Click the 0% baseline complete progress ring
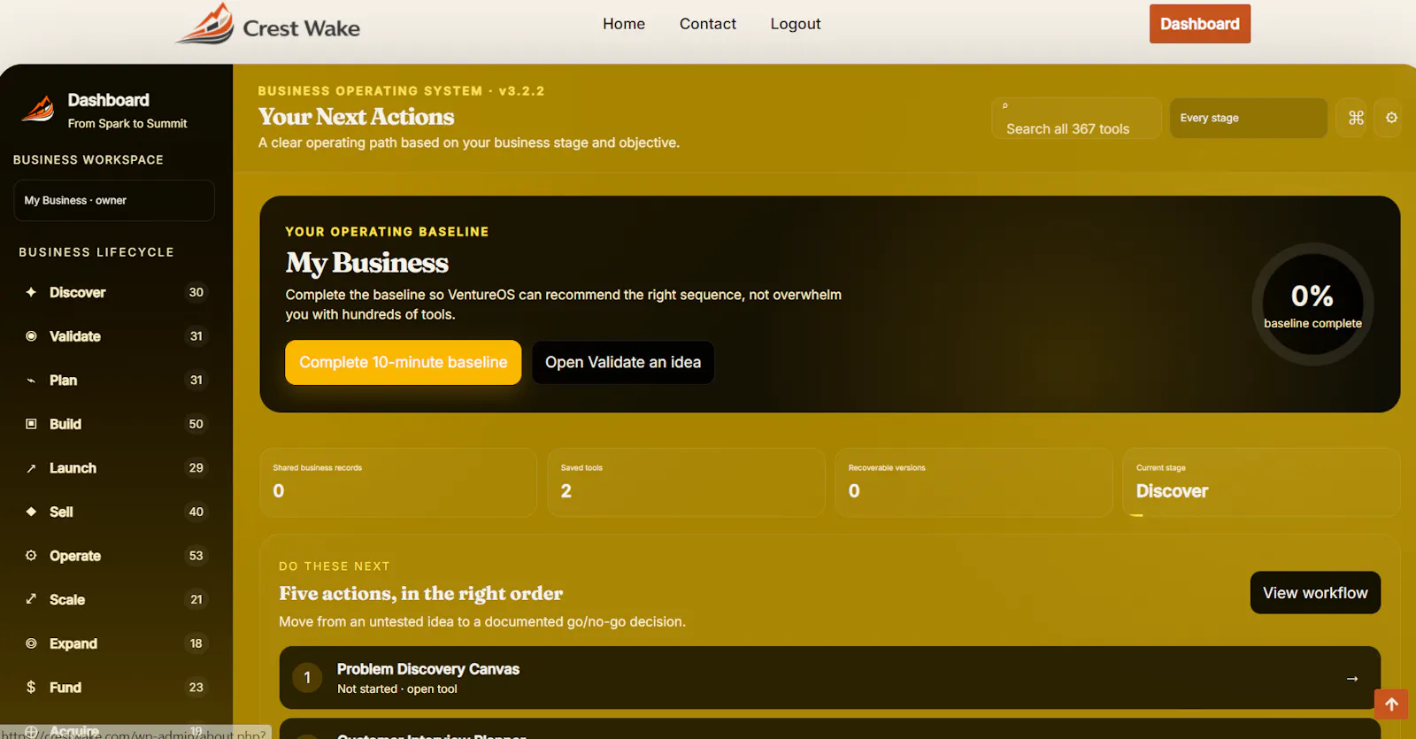Image resolution: width=1416 pixels, height=739 pixels. pyautogui.click(x=1312, y=304)
